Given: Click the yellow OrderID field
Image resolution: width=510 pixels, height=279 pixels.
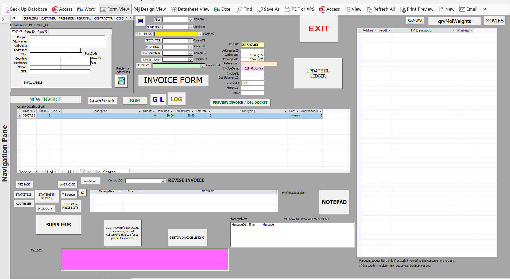Looking at the screenshot, I should (253, 45).
